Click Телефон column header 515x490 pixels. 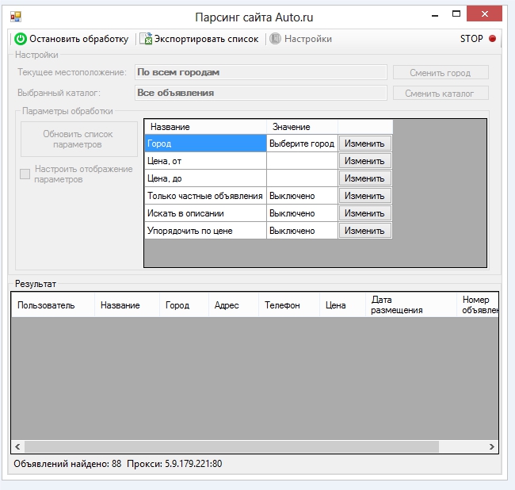pos(289,305)
